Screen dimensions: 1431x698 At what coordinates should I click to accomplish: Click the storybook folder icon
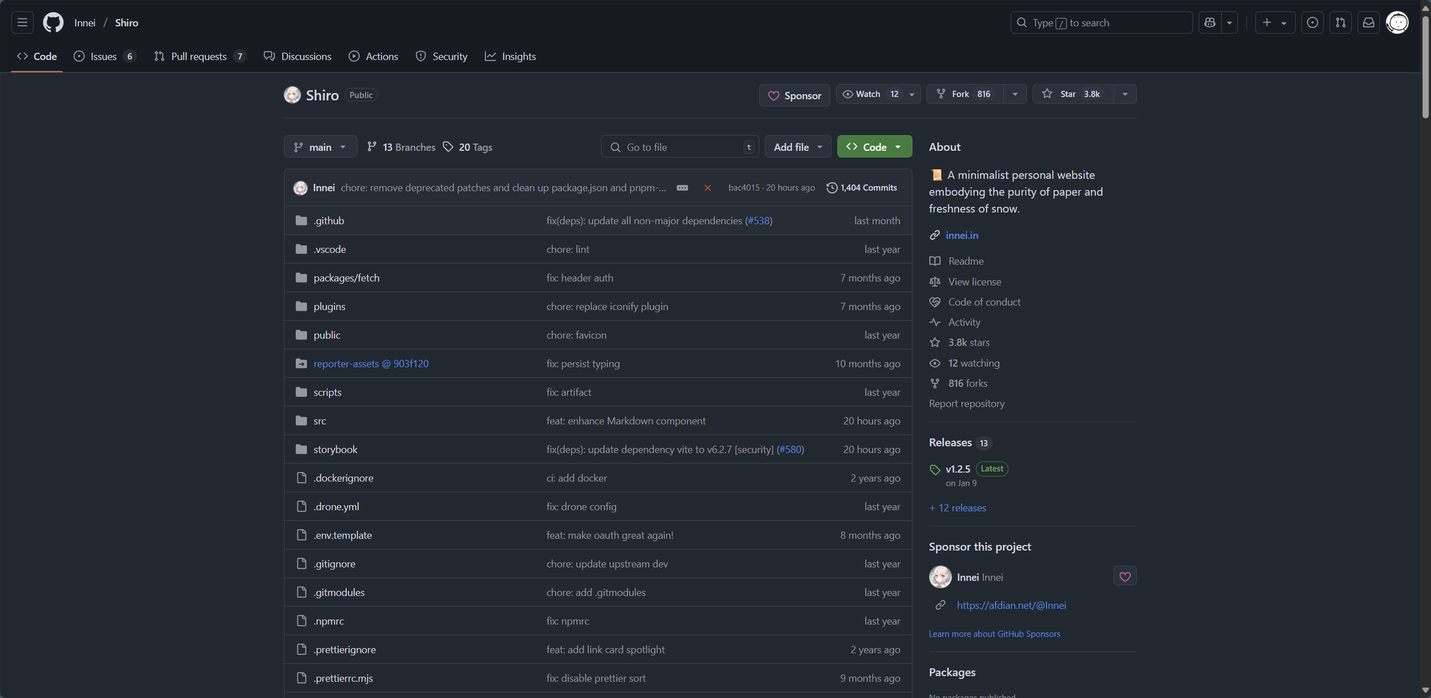click(301, 449)
